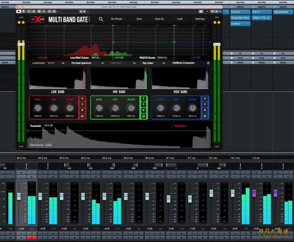
Task: Click the Save preset button
Action: coord(139,19)
